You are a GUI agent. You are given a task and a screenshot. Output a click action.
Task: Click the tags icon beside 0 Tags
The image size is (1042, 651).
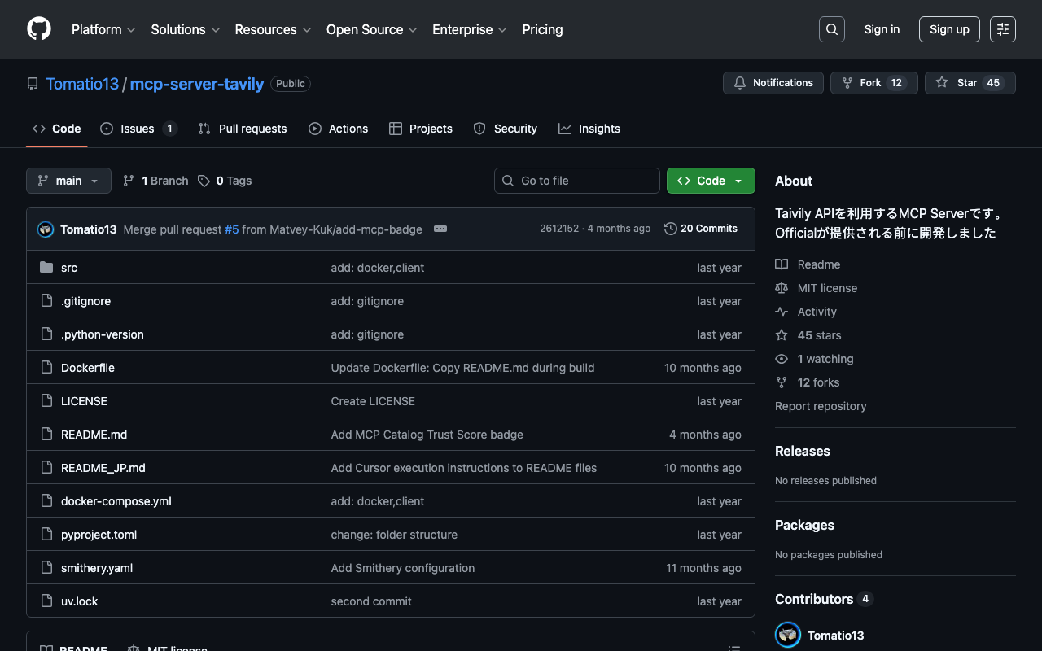[204, 181]
